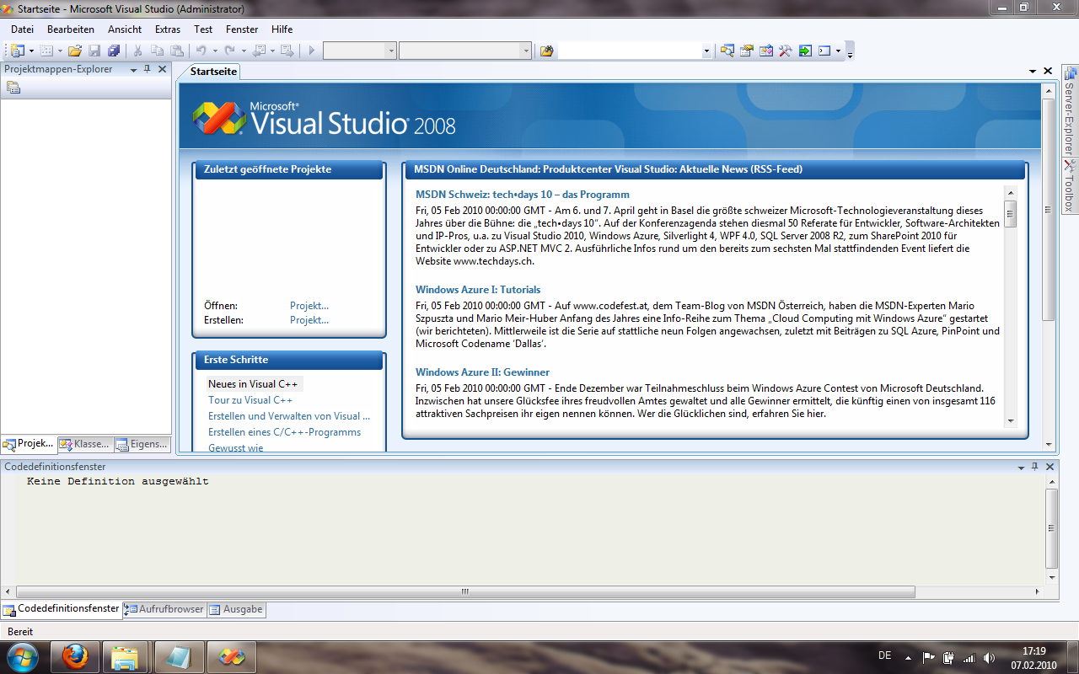1079x674 pixels.
Task: Click the Start Page green arrow icon
Action: [x=805, y=51]
